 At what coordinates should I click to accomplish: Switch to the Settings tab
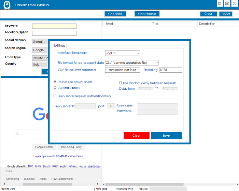pyautogui.click(x=59, y=45)
